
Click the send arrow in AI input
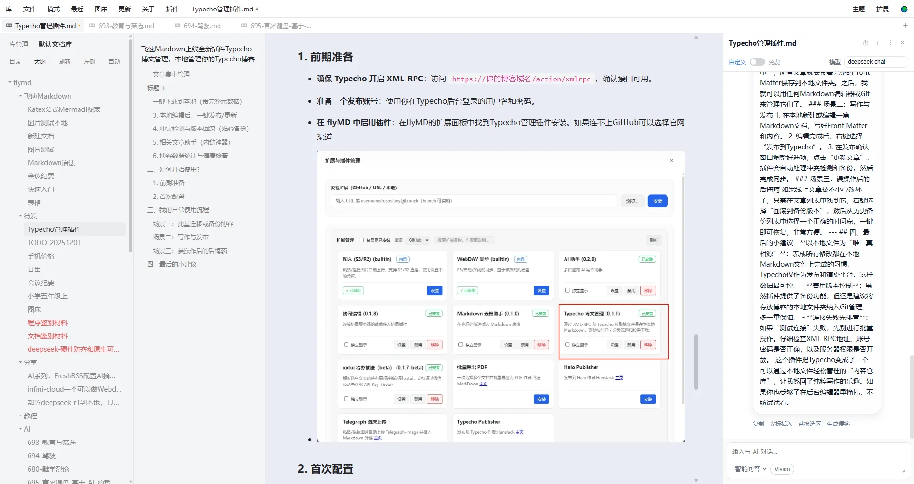(x=904, y=470)
